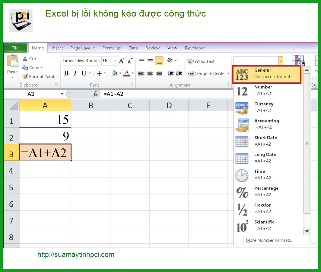The image size is (321, 272).
Task: Open Font group dialog launcher
Action: click(x=132, y=85)
